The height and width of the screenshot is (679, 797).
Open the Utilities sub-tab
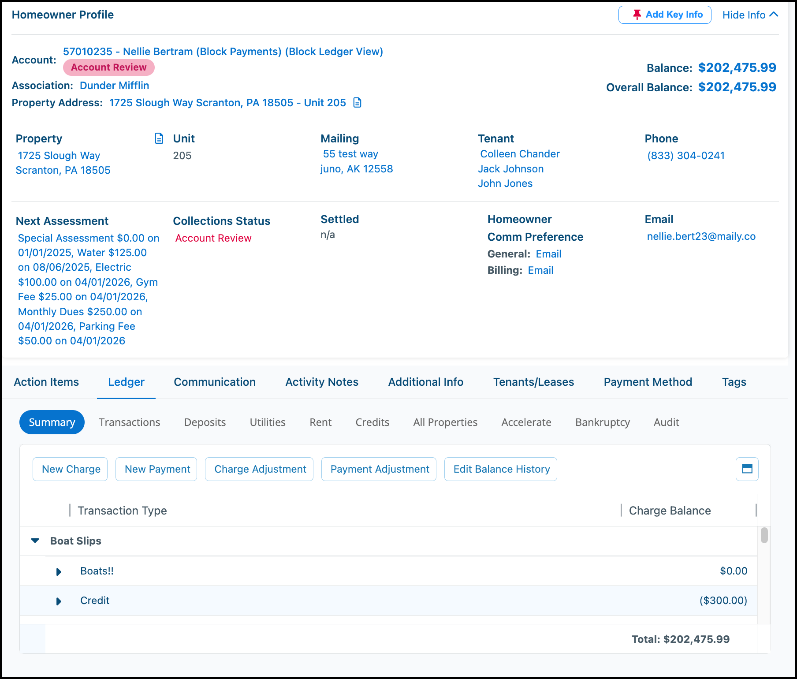click(x=268, y=422)
